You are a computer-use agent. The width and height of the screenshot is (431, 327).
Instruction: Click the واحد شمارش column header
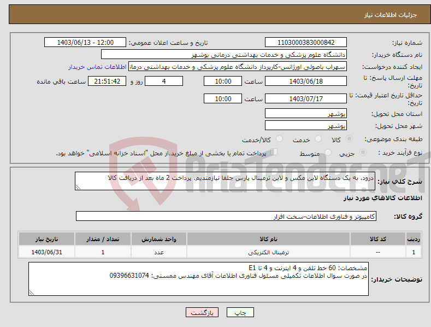point(159,239)
